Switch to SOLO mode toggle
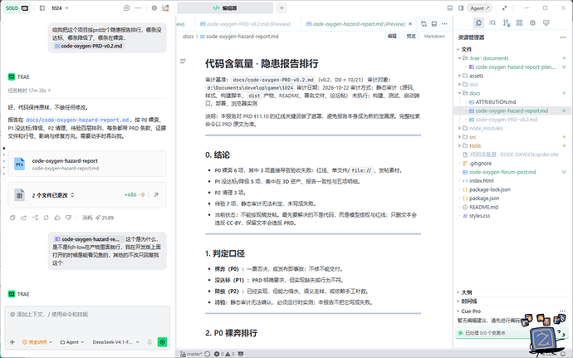The height and width of the screenshot is (358, 573). [x=17, y=7]
